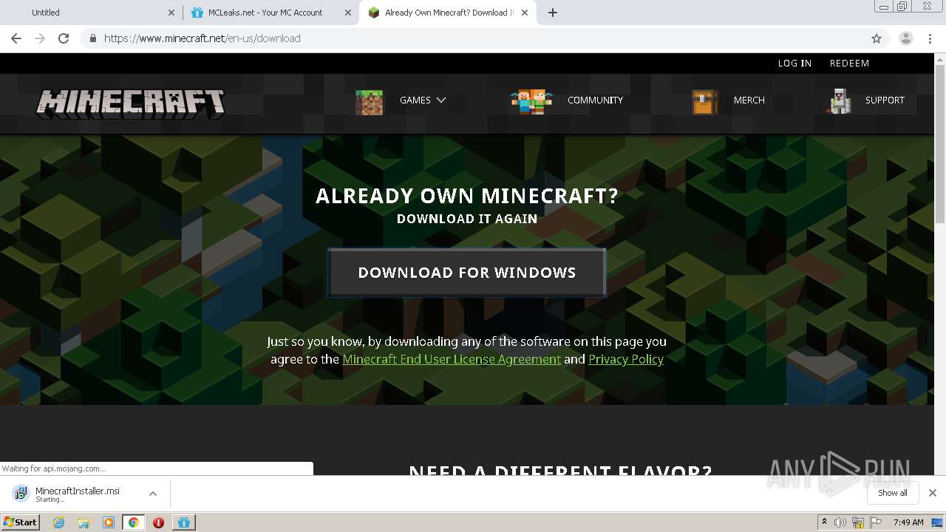Image resolution: width=946 pixels, height=532 pixels.
Task: Open MinecraftInstaller.msi download options arrow
Action: (153, 494)
